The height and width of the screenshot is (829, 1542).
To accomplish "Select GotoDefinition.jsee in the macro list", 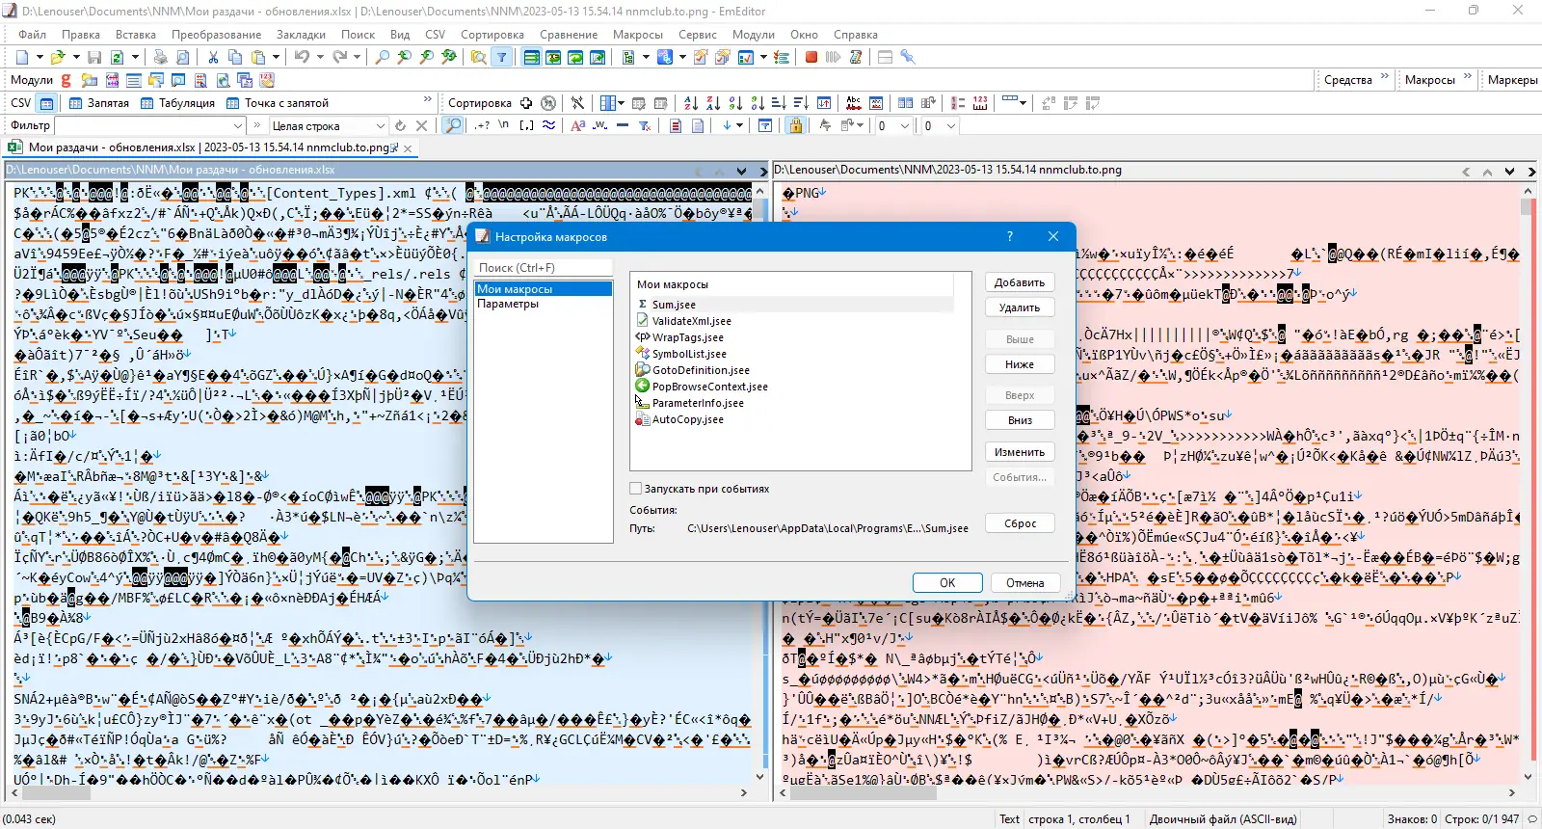I will [701, 370].
